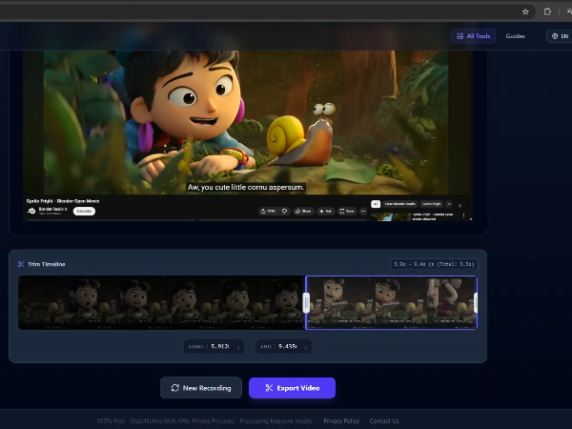Open the Contact Us link
Screen dimensions: 572x429
coord(384,421)
